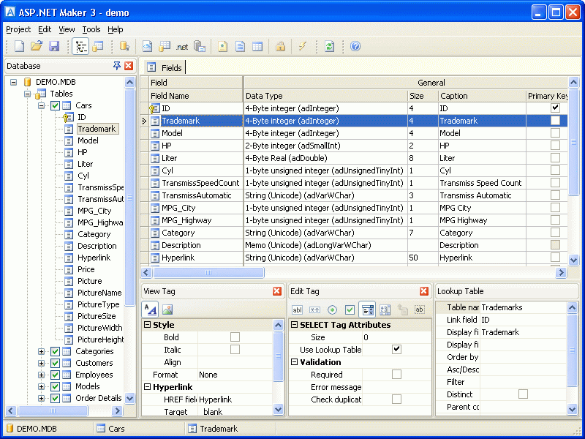Click the Save Project disk icon

[x=54, y=46]
